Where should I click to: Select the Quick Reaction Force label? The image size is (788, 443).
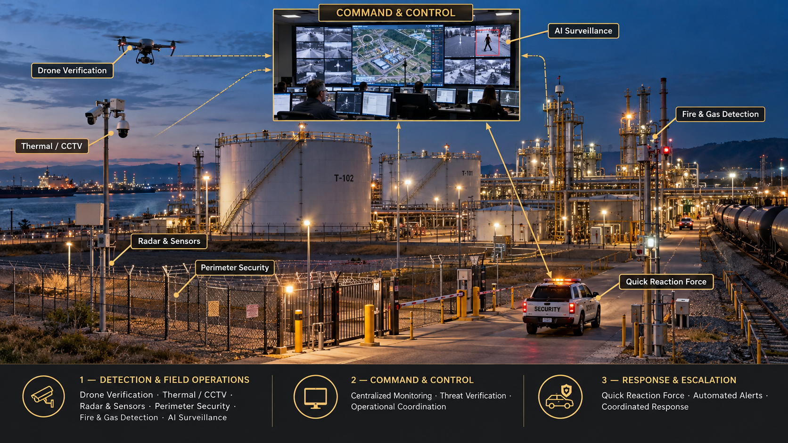[666, 282]
